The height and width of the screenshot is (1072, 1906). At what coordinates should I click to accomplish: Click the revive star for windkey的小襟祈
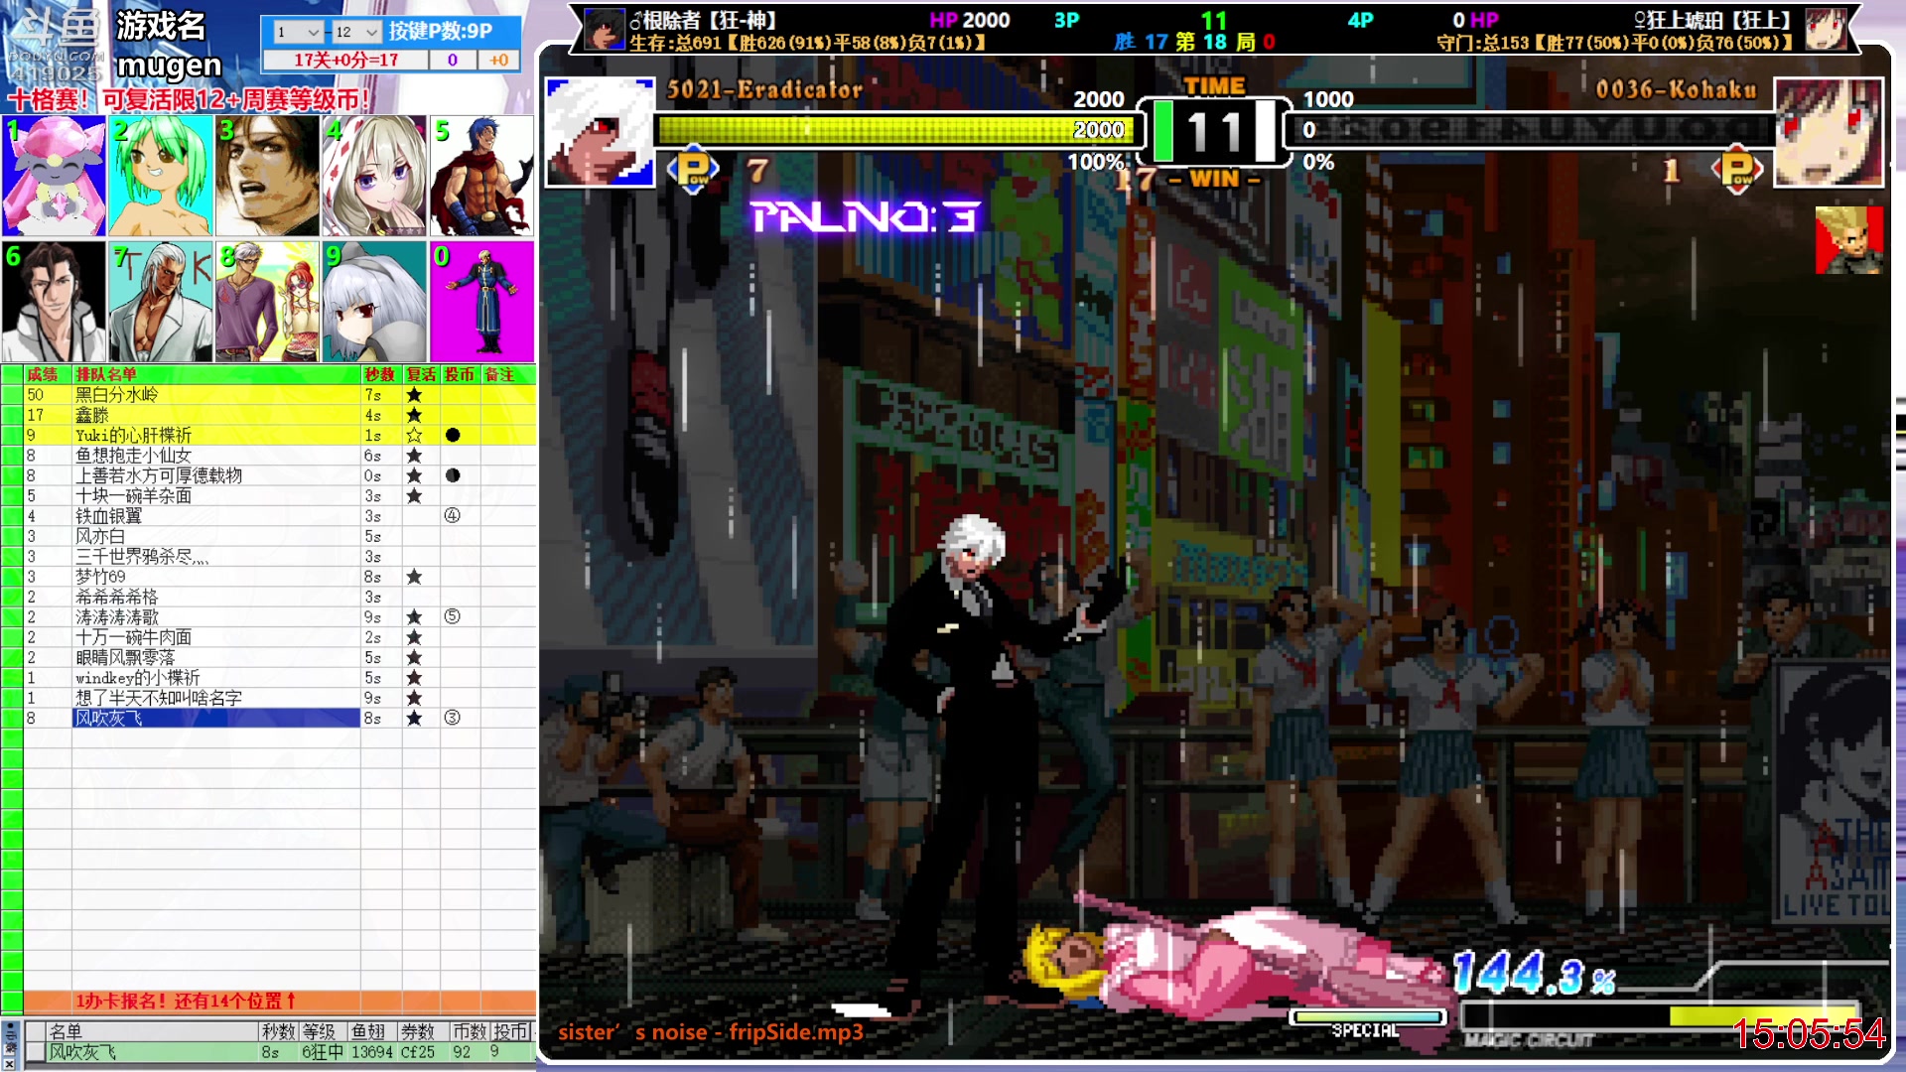(x=414, y=678)
